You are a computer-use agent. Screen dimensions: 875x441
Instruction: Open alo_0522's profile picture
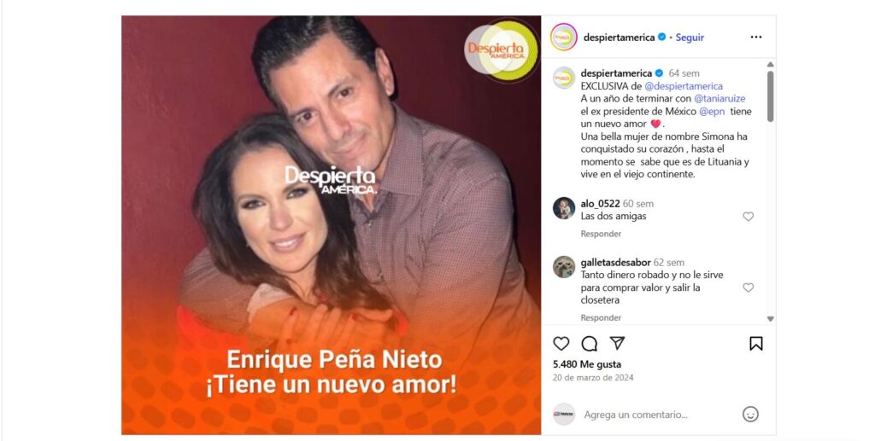pos(564,208)
